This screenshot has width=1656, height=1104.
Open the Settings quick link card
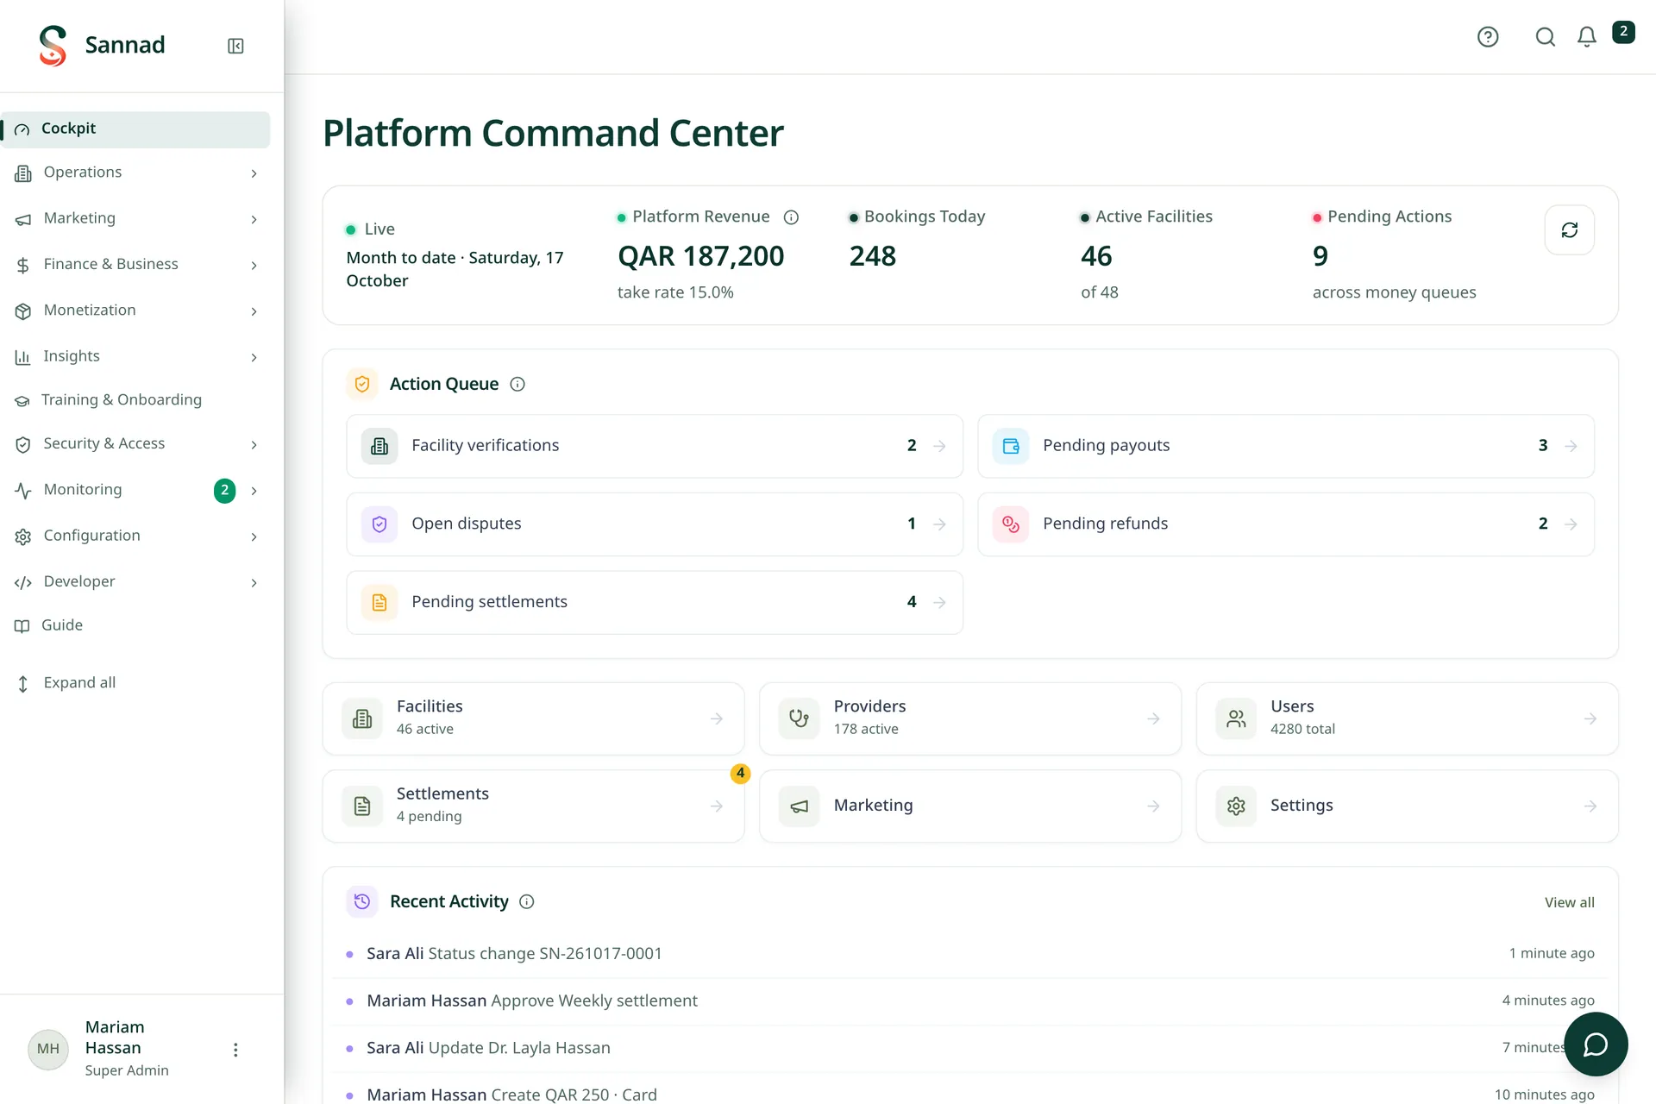(1407, 806)
